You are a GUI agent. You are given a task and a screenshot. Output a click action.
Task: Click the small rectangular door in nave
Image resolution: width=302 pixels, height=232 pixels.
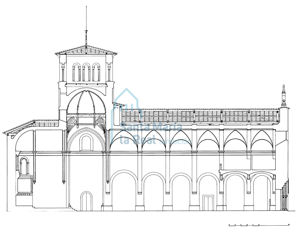[208, 203]
